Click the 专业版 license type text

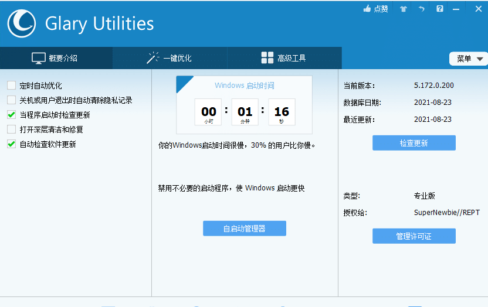point(425,196)
